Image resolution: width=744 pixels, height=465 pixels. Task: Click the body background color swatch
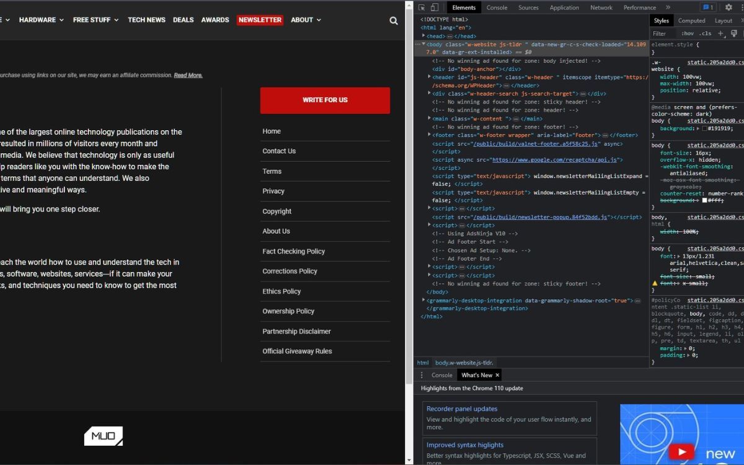click(704, 128)
